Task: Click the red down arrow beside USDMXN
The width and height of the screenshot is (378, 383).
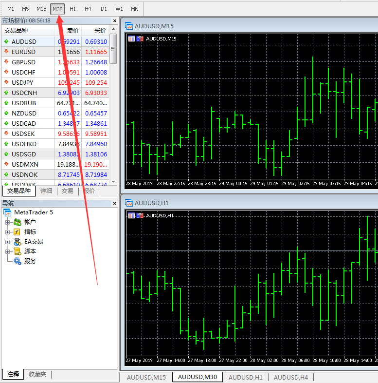Action: pyautogui.click(x=6, y=164)
